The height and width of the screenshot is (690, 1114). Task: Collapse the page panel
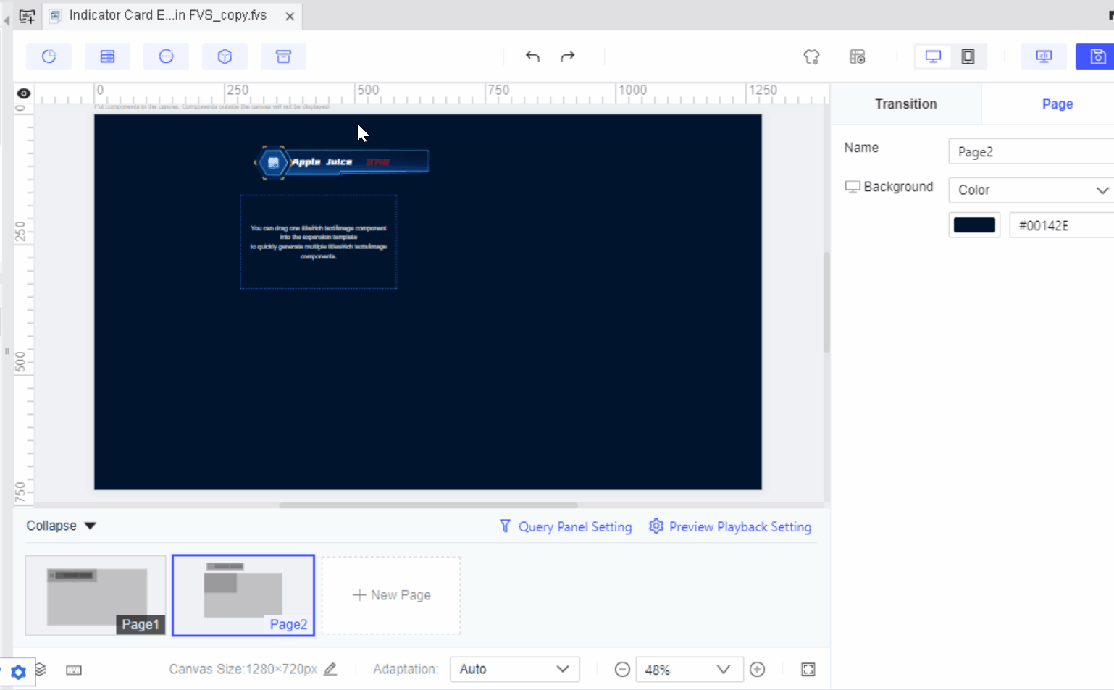coord(61,526)
